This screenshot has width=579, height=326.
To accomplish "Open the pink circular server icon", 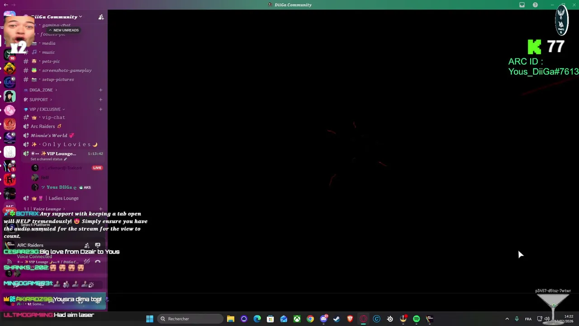I will 9,110.
